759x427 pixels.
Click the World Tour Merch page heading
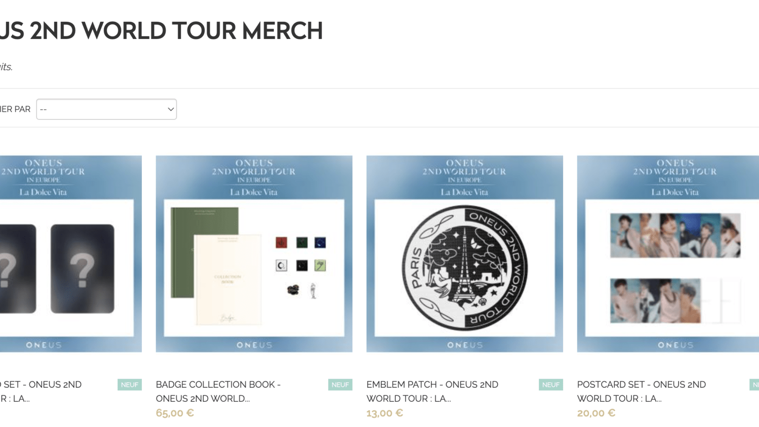coord(161,31)
